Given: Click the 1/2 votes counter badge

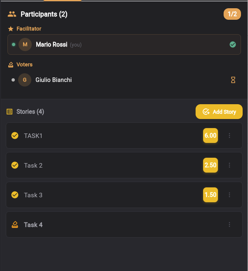Looking at the screenshot, I should pos(232,14).
